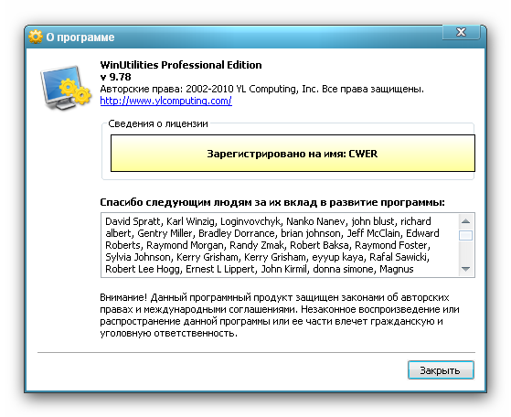Click the gear icon in the title bar

click(36, 37)
